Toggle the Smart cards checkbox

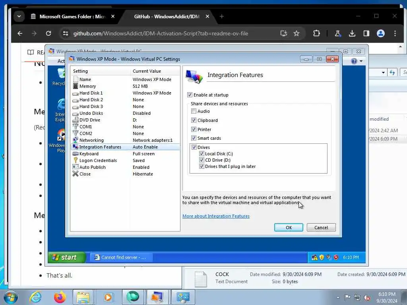194,138
